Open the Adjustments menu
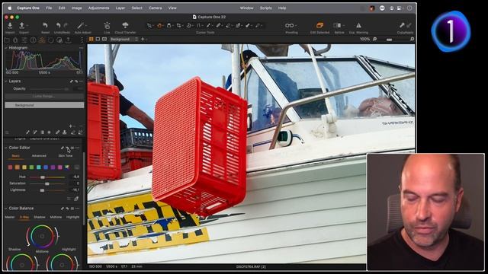Screen dimensions: 488x274 98,8
